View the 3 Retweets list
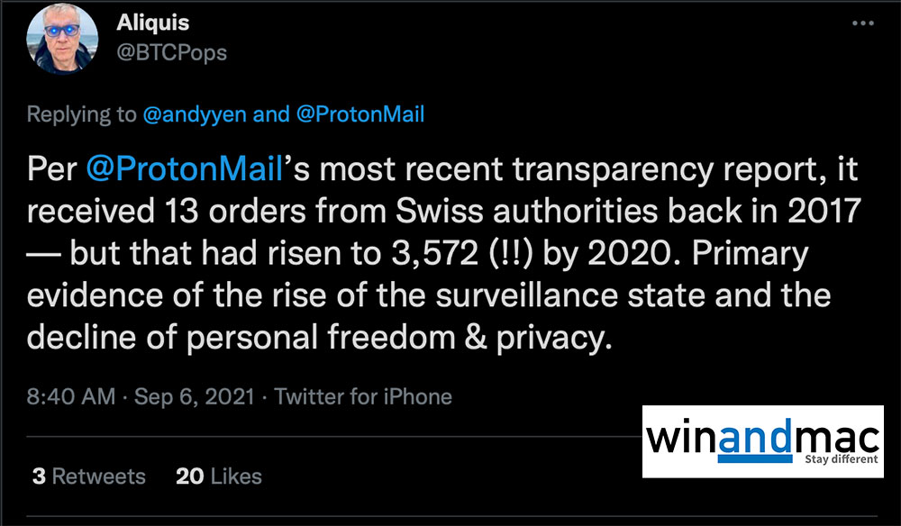This screenshot has height=526, width=901. pyautogui.click(x=88, y=476)
